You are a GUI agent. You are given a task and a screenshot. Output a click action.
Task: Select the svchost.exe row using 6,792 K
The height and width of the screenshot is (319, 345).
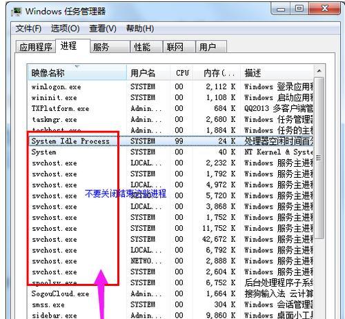[170, 250]
